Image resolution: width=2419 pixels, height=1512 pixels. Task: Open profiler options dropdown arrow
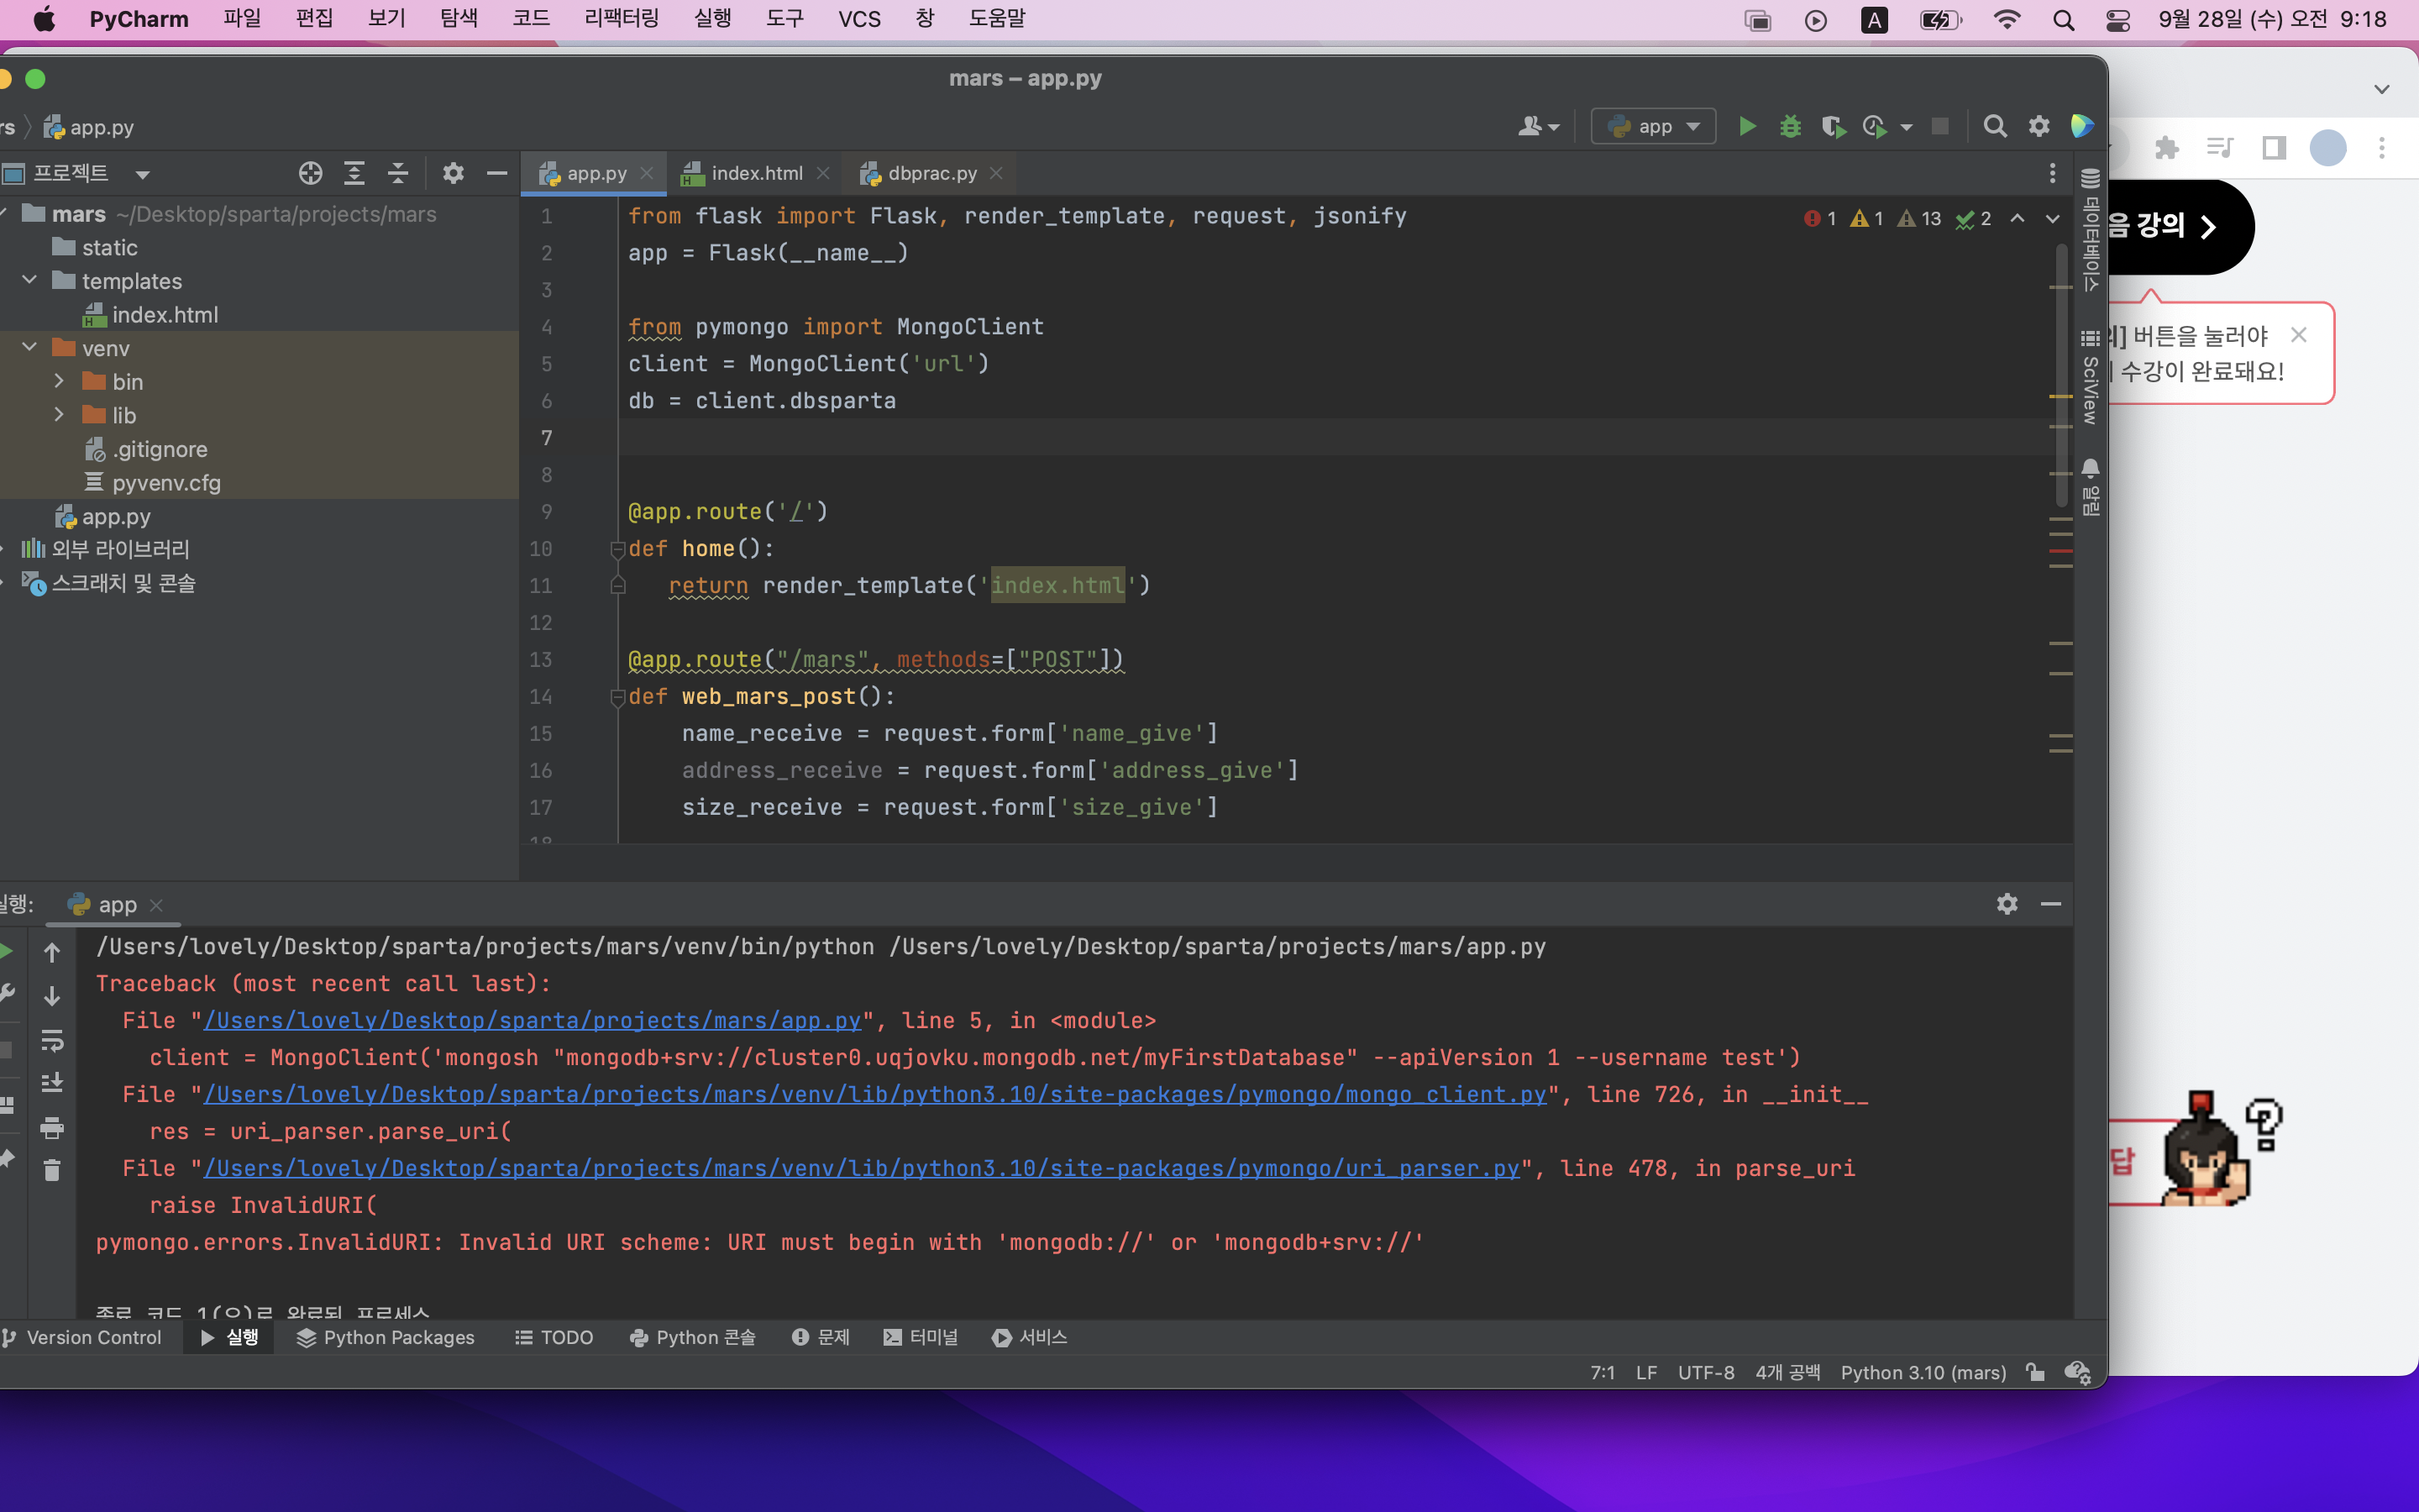(x=1906, y=127)
